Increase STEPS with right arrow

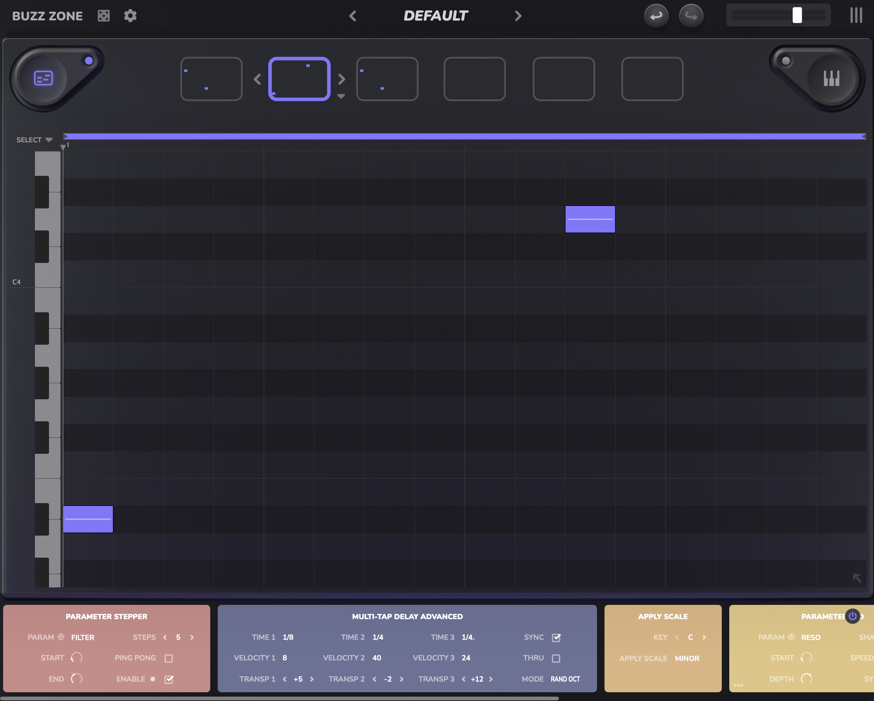(x=192, y=637)
